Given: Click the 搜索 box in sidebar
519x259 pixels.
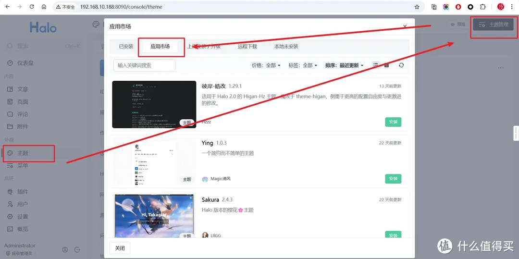Looking at the screenshot, I should (x=43, y=46).
